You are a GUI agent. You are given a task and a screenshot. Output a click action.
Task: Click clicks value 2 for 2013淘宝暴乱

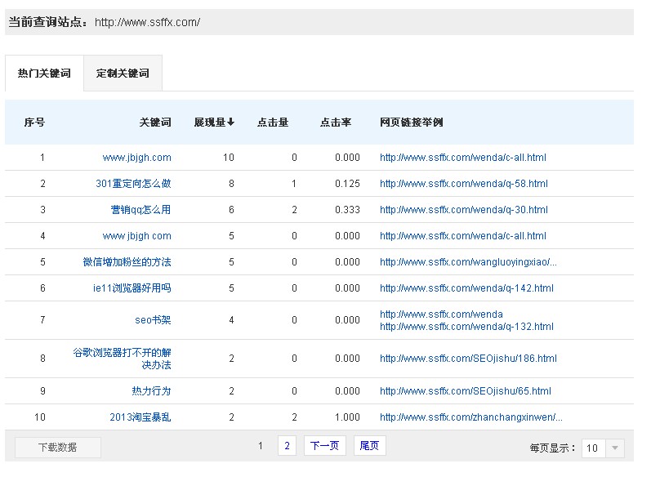point(294,417)
